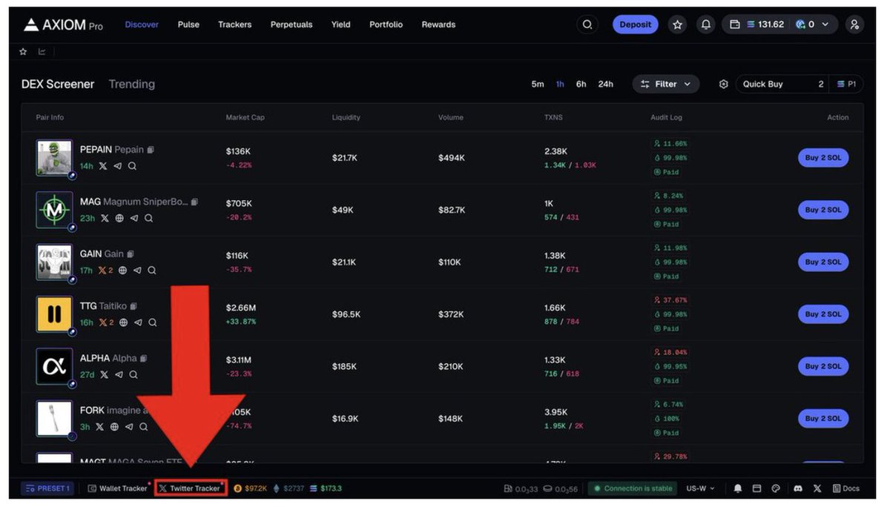Select 1h timeframe

[x=560, y=84]
